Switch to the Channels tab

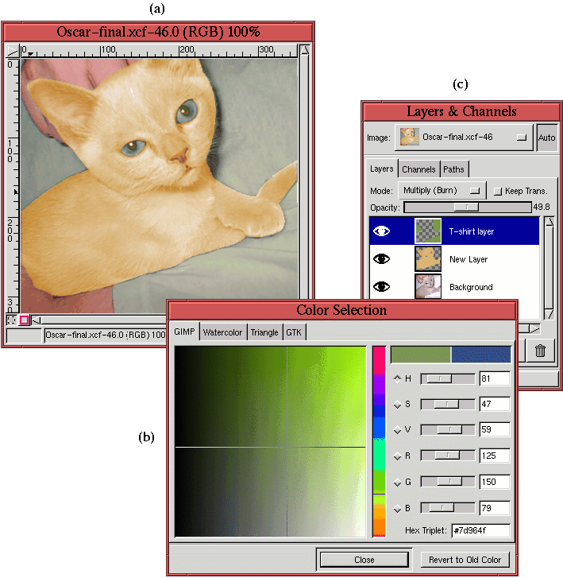click(x=418, y=169)
